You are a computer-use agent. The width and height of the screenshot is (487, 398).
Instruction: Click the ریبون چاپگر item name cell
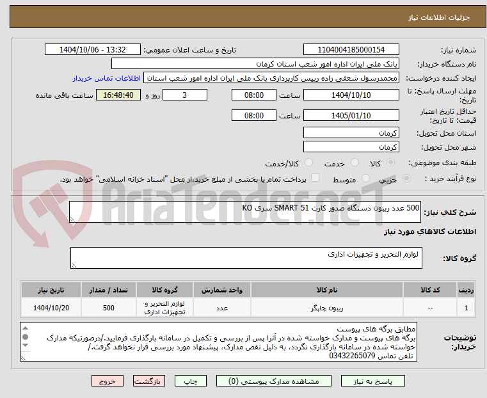327,308
